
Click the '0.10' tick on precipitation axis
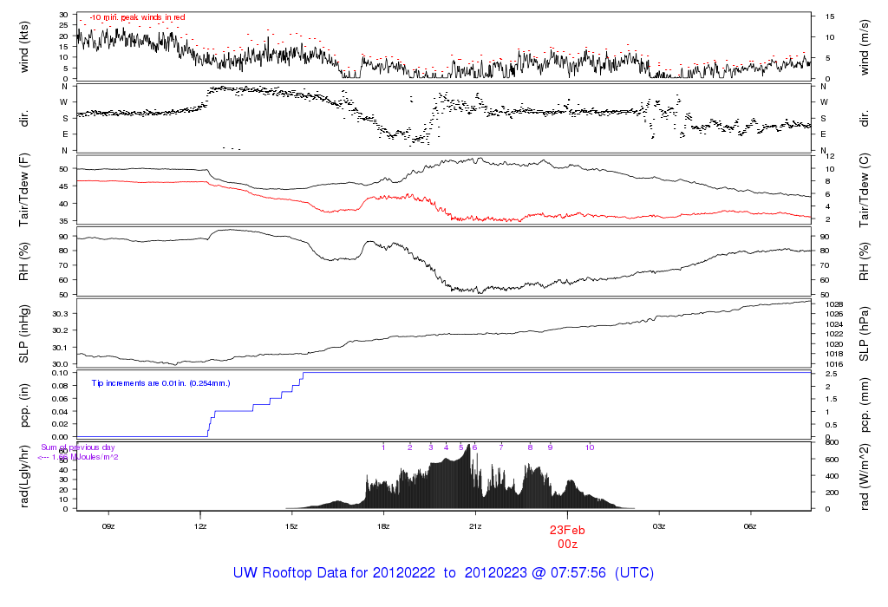(x=60, y=373)
